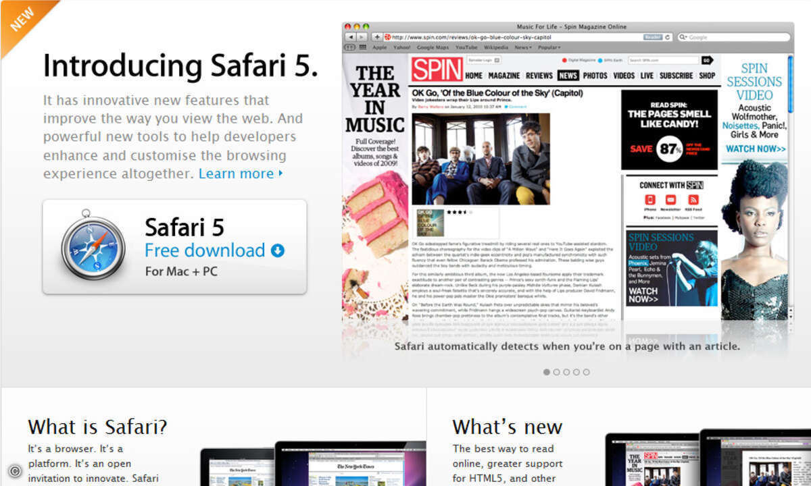Click the iPhone connect icon
811x486 pixels.
650,200
